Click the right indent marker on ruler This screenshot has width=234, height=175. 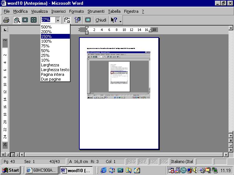(150, 31)
